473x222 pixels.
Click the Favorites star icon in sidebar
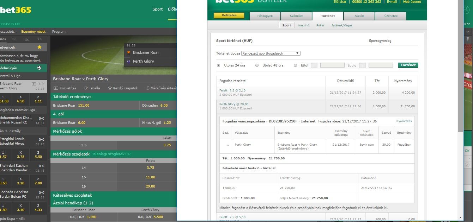(40, 47)
